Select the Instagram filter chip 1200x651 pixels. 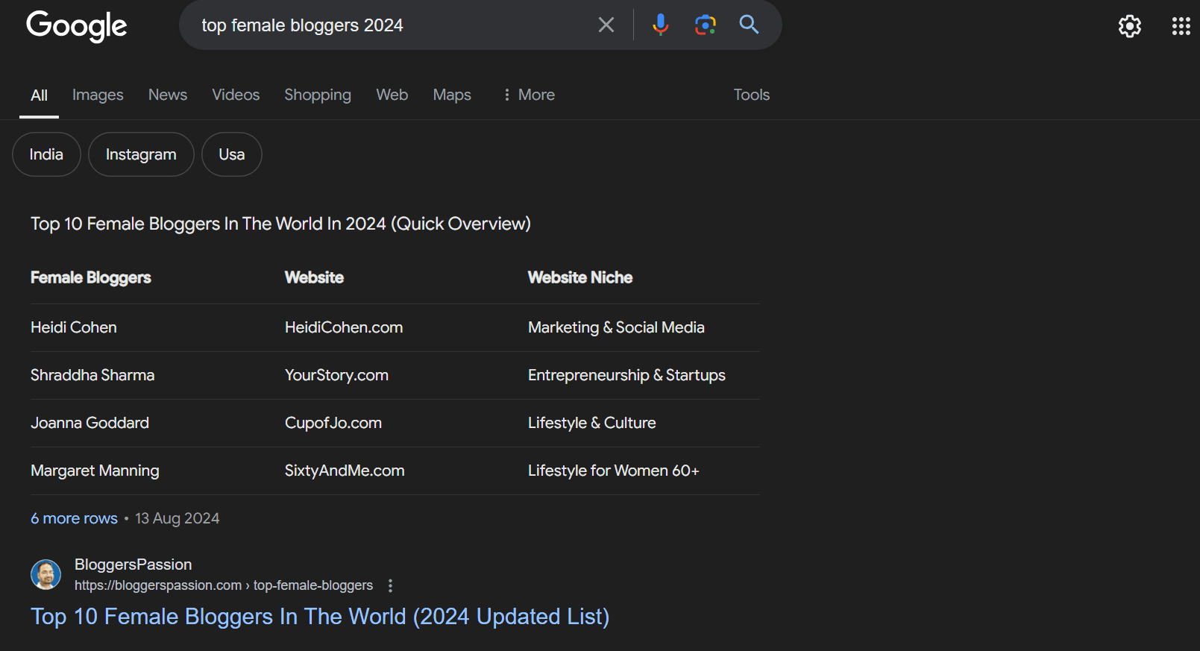tap(141, 154)
